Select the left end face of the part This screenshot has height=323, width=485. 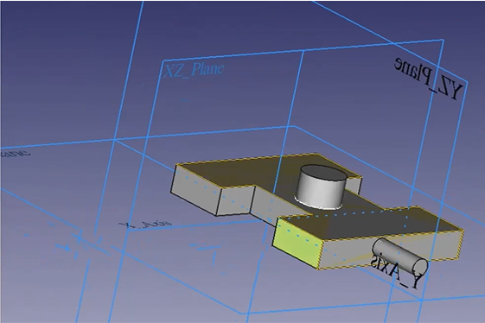pos(195,191)
